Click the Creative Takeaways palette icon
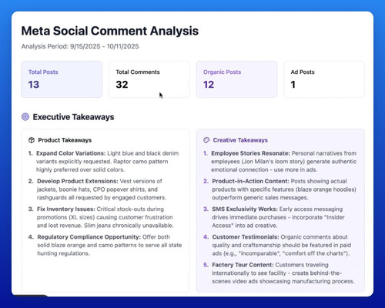This screenshot has width=385, height=308. [206, 140]
